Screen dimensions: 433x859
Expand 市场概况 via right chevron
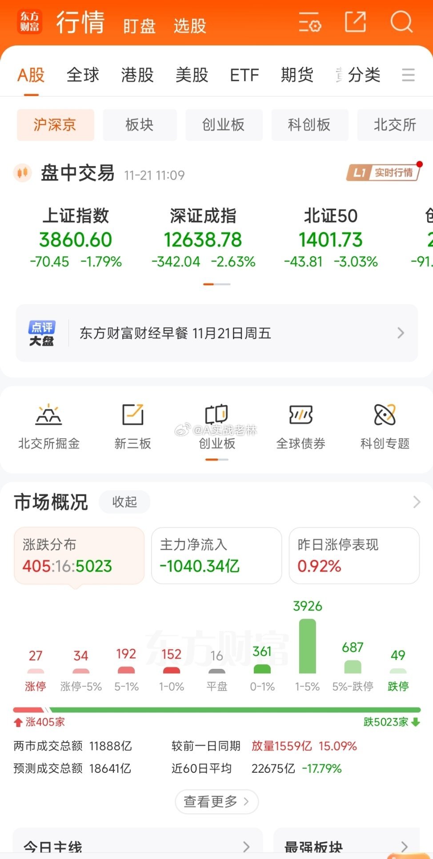coord(417,502)
